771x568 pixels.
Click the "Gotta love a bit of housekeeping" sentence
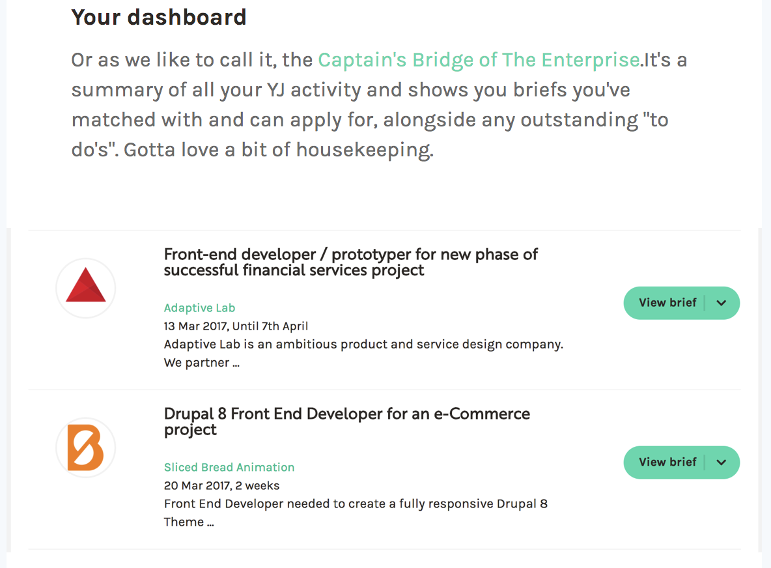278,150
